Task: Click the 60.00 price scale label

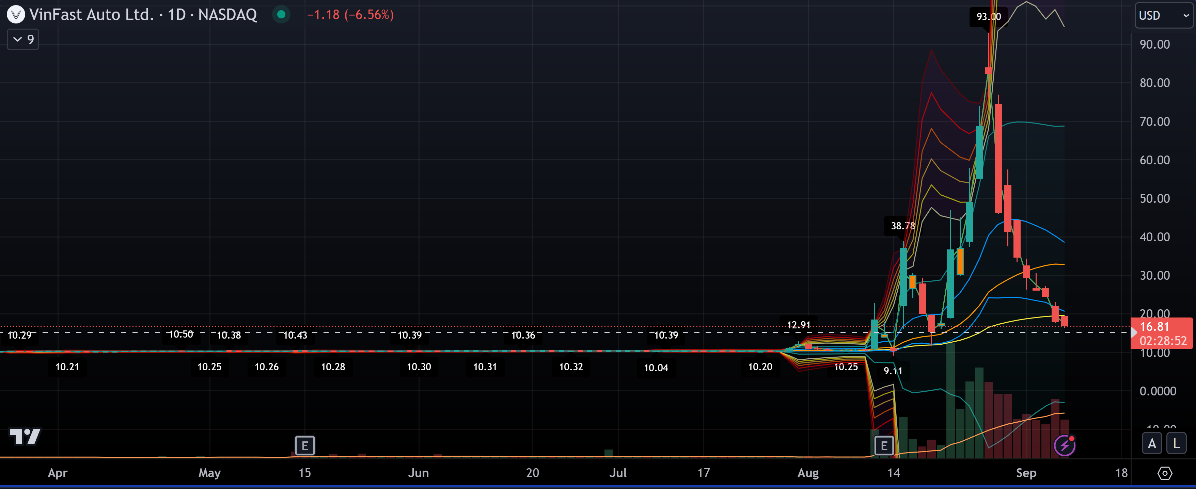Action: tap(1155, 160)
